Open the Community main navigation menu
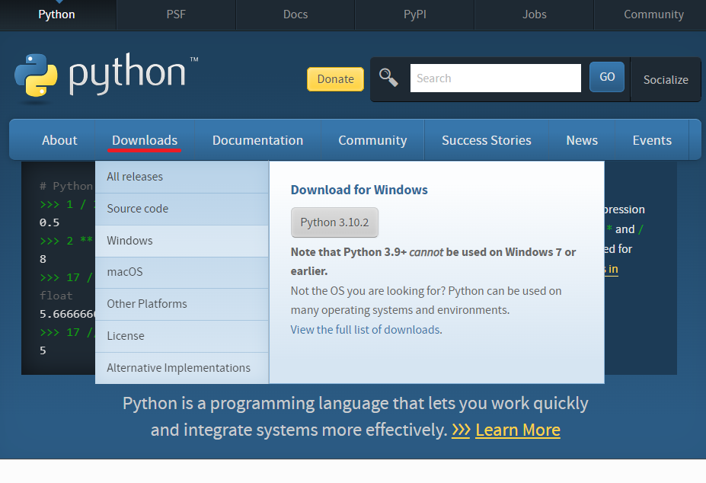This screenshot has height=483, width=706. click(x=372, y=140)
